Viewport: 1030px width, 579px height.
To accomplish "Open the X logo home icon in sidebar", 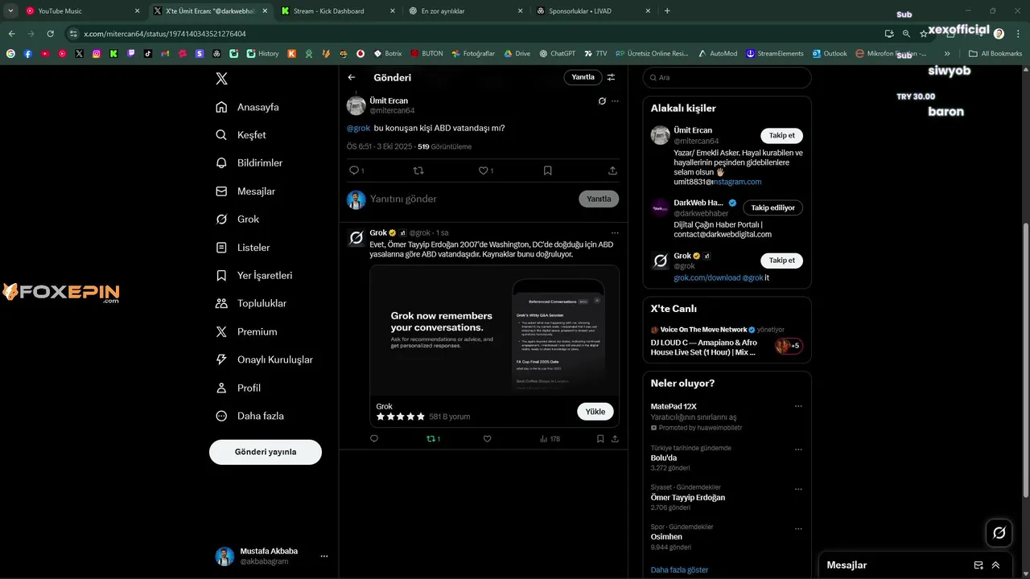I will coord(221,78).
